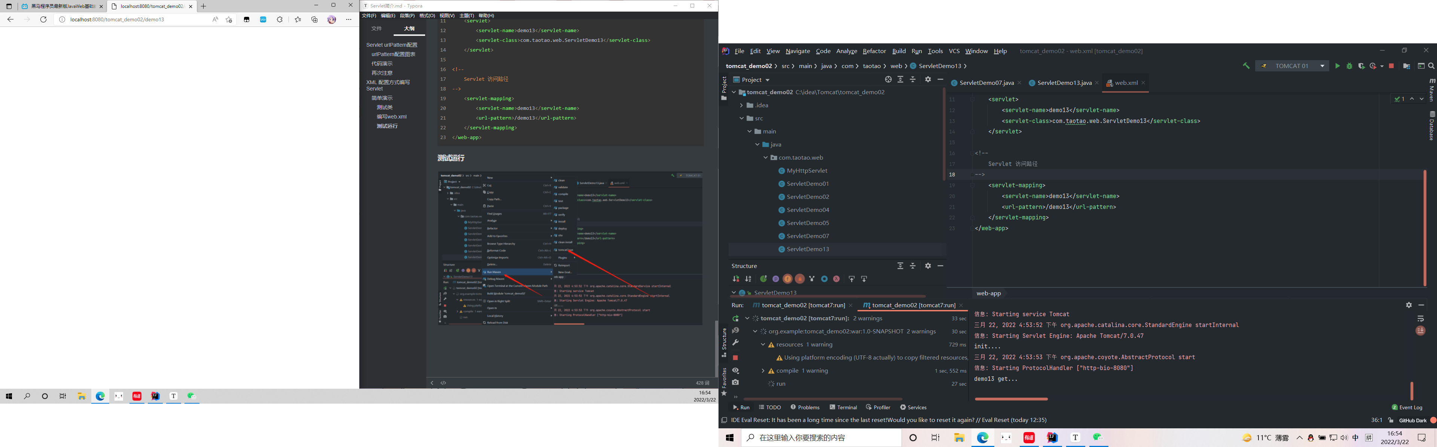Open the Search Everywhere magnifier icon
Viewport: 1437px width, 447px height.
pos(1432,66)
